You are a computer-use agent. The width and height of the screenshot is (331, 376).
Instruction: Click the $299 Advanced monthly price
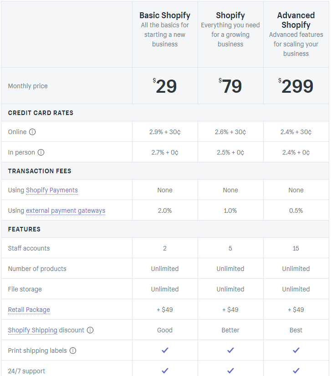pos(296,86)
